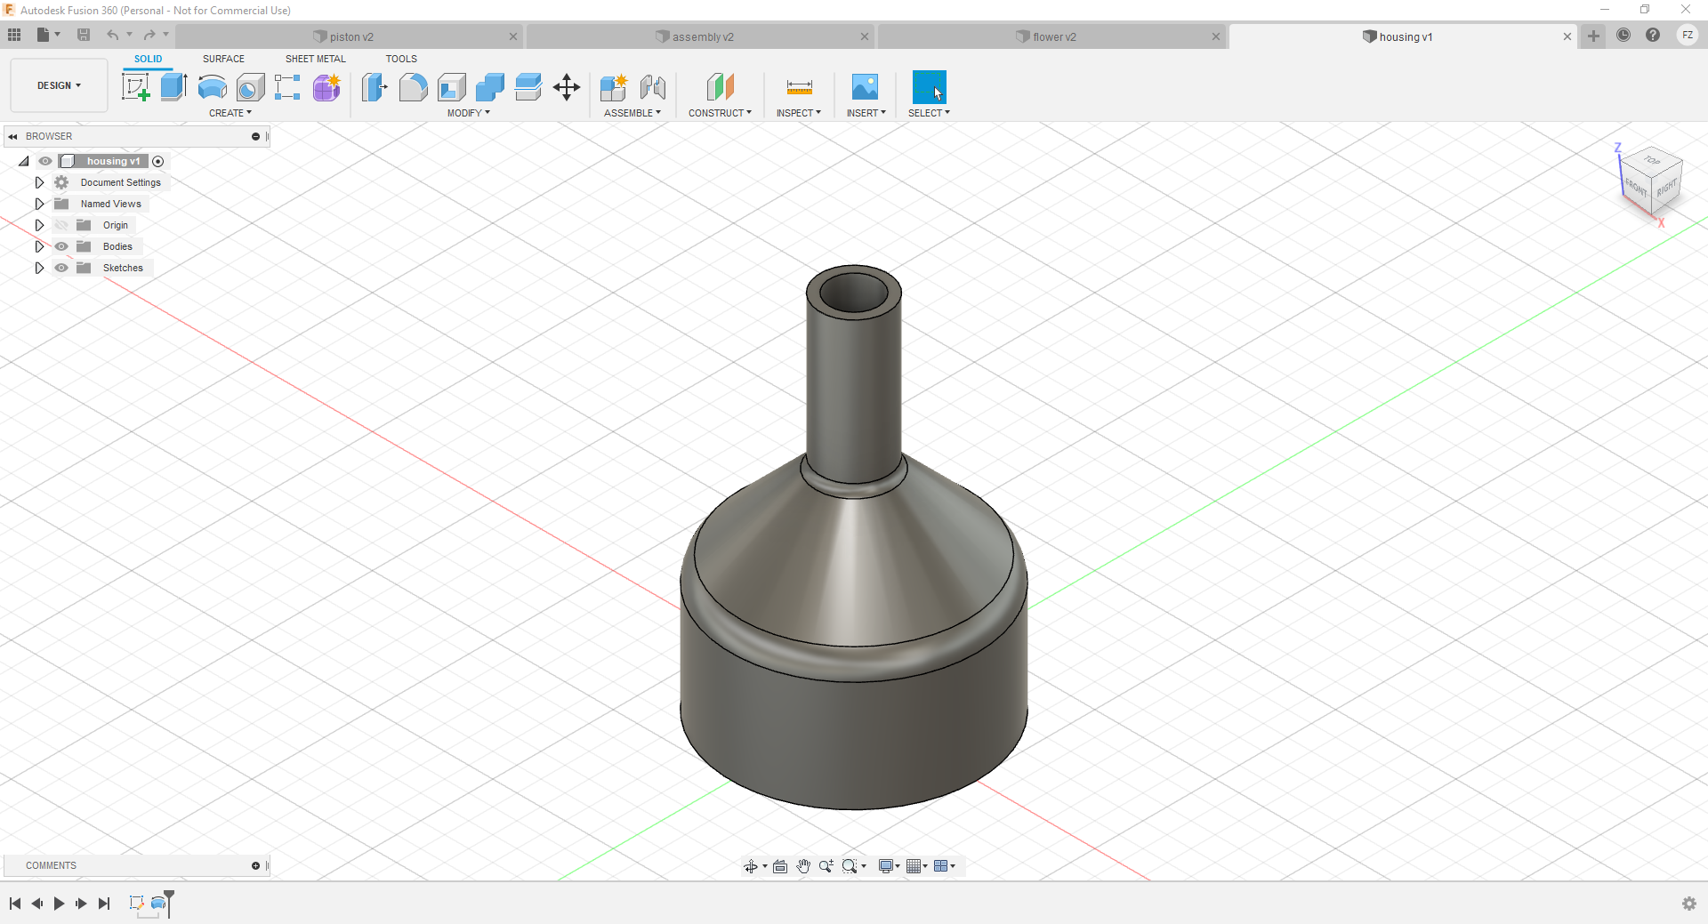Select the Combine tool

(490, 87)
